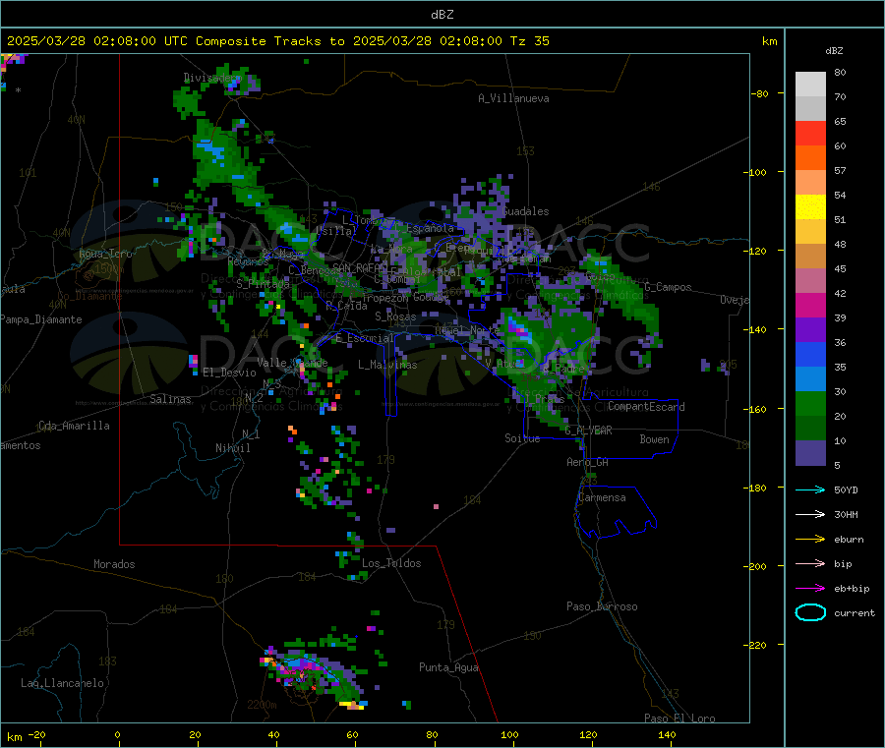This screenshot has width=885, height=748.
Task: Click the S_Pintada map label
Action: click(x=263, y=283)
